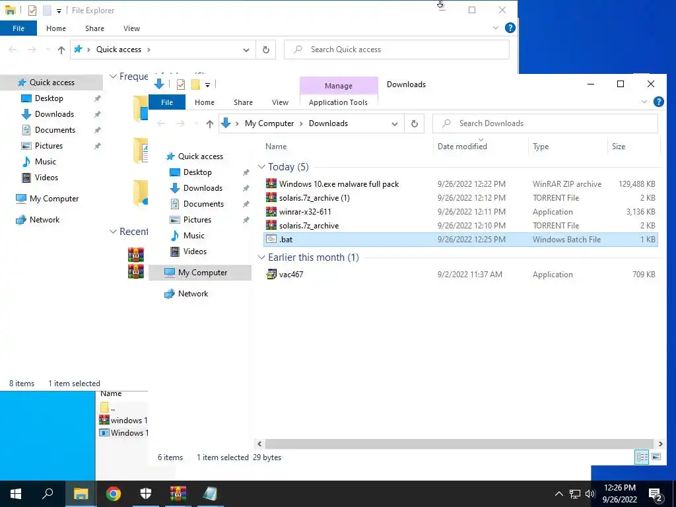The width and height of the screenshot is (676, 507).
Task: Collapse the Frequent folders group in back window
Action: tap(113, 77)
